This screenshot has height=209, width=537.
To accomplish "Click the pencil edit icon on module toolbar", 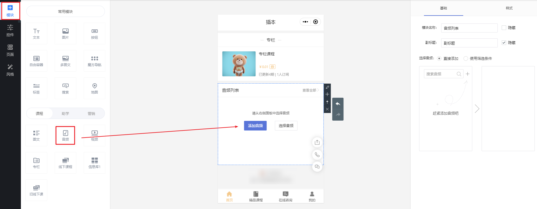I will pos(327,87).
